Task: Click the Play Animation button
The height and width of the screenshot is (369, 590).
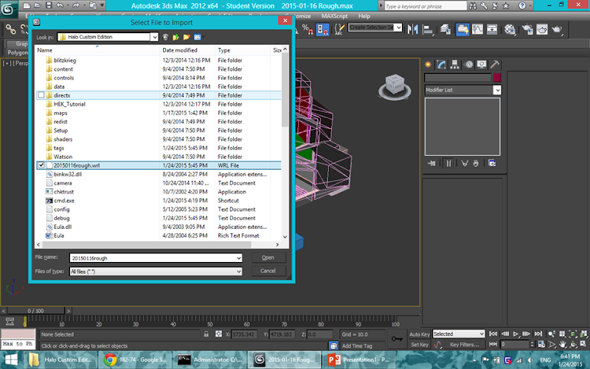Action: (516, 334)
